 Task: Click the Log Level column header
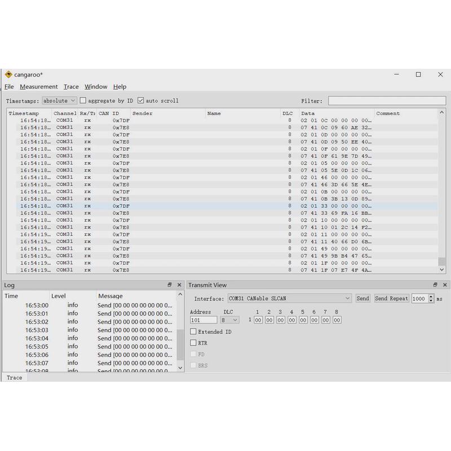(x=73, y=295)
